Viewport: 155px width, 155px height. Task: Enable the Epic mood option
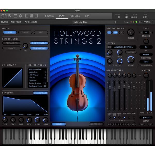[x=41, y=32]
